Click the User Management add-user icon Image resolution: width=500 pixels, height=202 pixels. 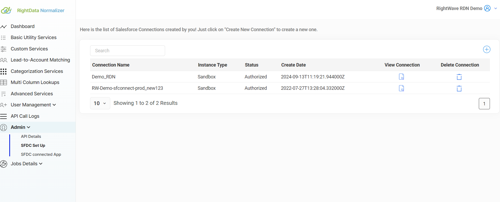click(x=3, y=105)
